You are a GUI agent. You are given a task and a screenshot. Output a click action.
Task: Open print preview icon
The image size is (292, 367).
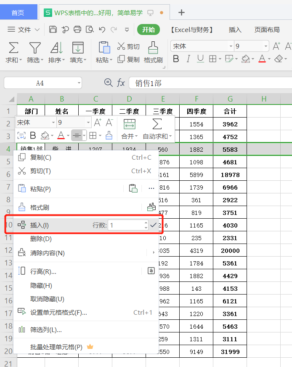tap(90, 29)
